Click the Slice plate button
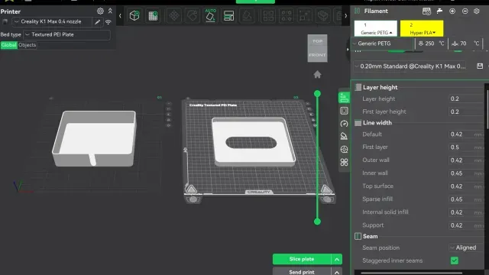This screenshot has height=275, width=489. tap(302, 259)
